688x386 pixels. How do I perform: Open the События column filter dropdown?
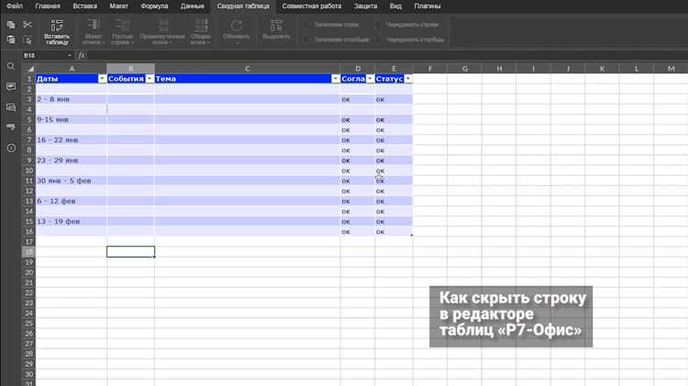150,79
